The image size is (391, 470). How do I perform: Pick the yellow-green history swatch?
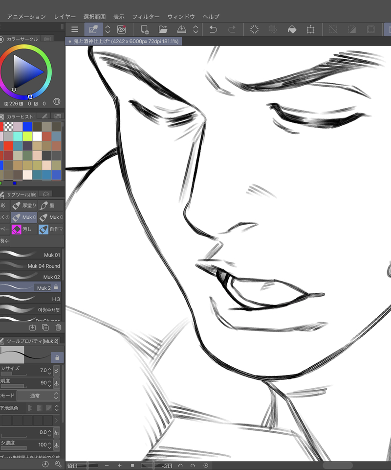point(27,137)
